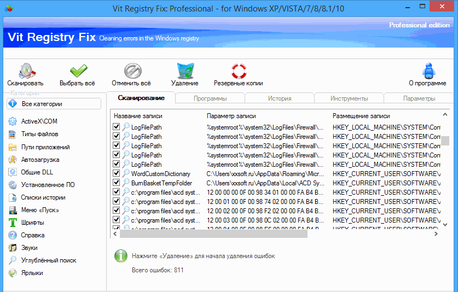This screenshot has width=458, height=292.
Task: Close the Vit Registry Fix window
Action: coord(442,7)
